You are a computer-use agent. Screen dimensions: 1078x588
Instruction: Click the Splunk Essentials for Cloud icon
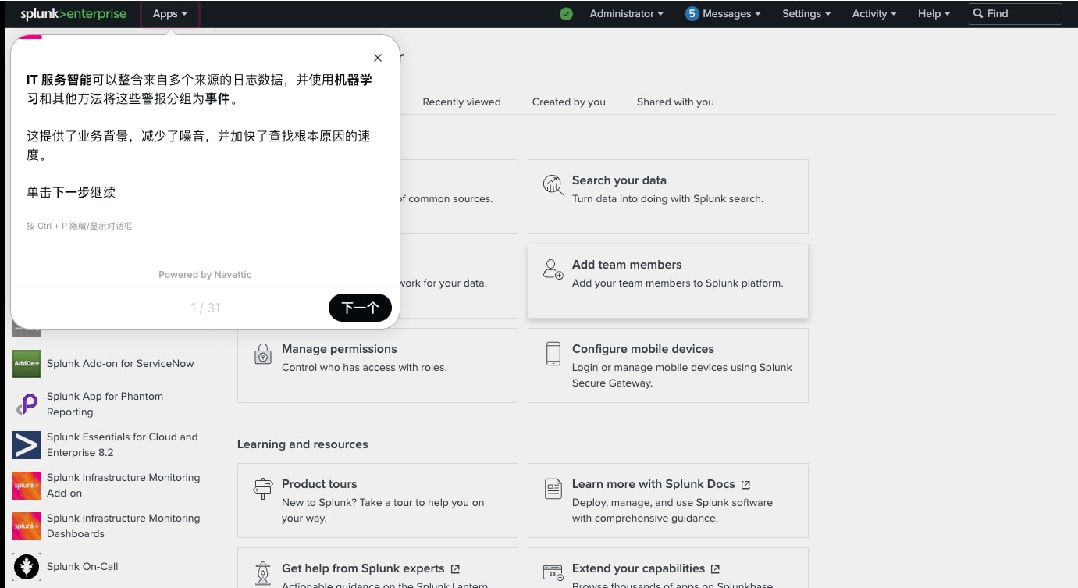tap(27, 445)
